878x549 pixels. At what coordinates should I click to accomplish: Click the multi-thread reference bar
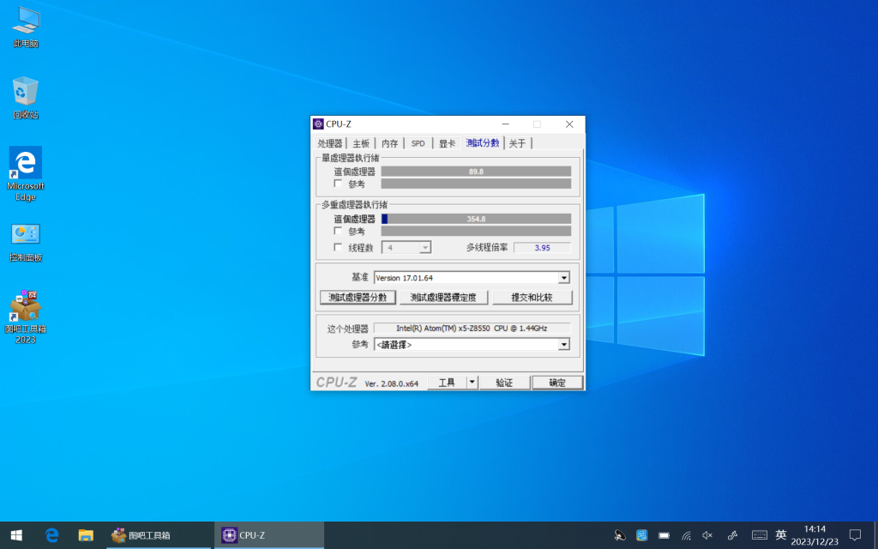tap(476, 231)
